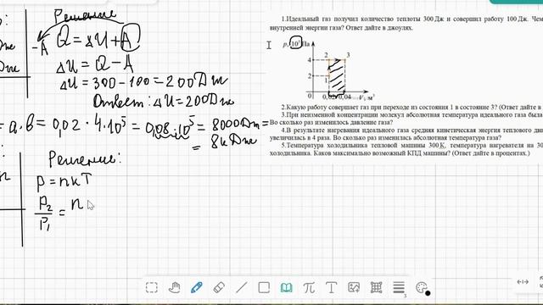Pick the straight line tool
Screen dimensions: 543x305
tap(241, 287)
